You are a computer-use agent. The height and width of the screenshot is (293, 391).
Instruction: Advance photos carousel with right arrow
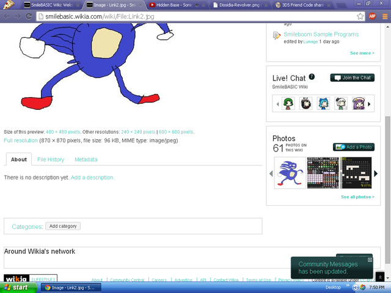pos(376,173)
